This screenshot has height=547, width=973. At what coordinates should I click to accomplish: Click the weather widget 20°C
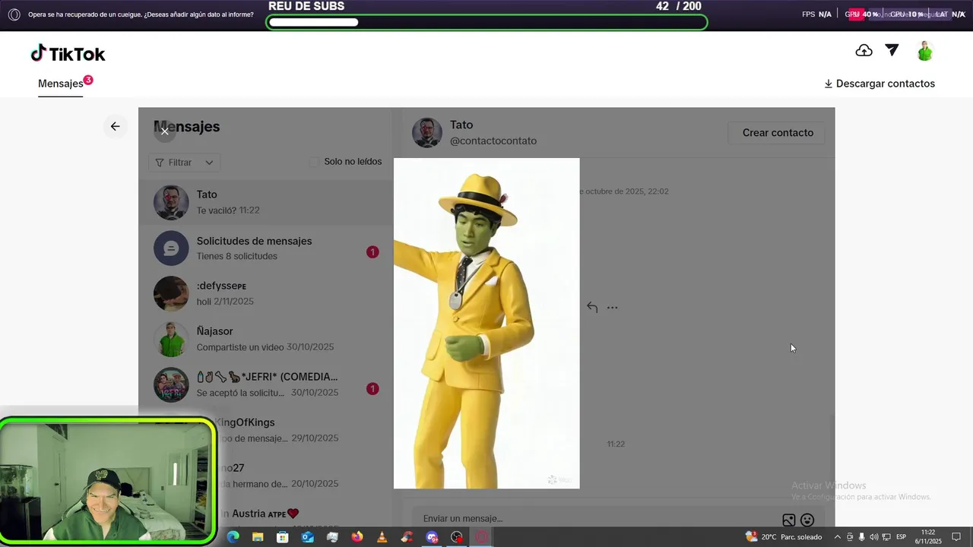784,537
